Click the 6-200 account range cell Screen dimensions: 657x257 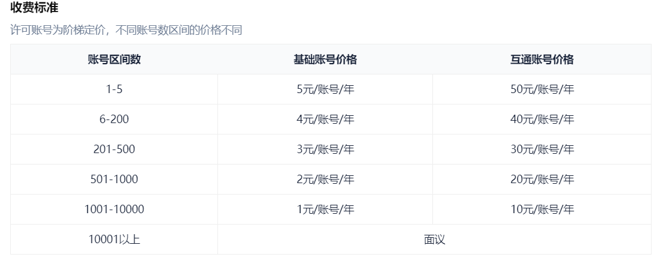[x=114, y=119]
